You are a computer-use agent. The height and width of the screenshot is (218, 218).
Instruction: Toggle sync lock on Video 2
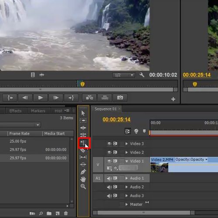[115, 152]
